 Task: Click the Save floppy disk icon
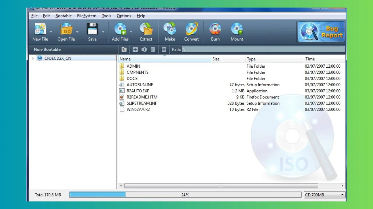(92, 29)
